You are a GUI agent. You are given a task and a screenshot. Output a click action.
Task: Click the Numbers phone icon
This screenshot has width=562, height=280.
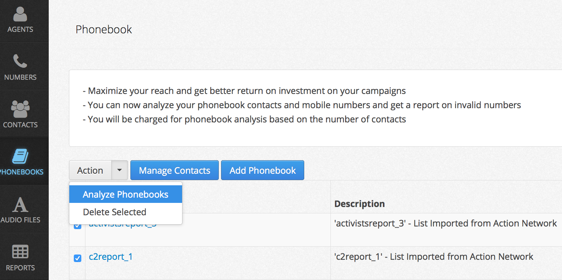click(x=20, y=61)
